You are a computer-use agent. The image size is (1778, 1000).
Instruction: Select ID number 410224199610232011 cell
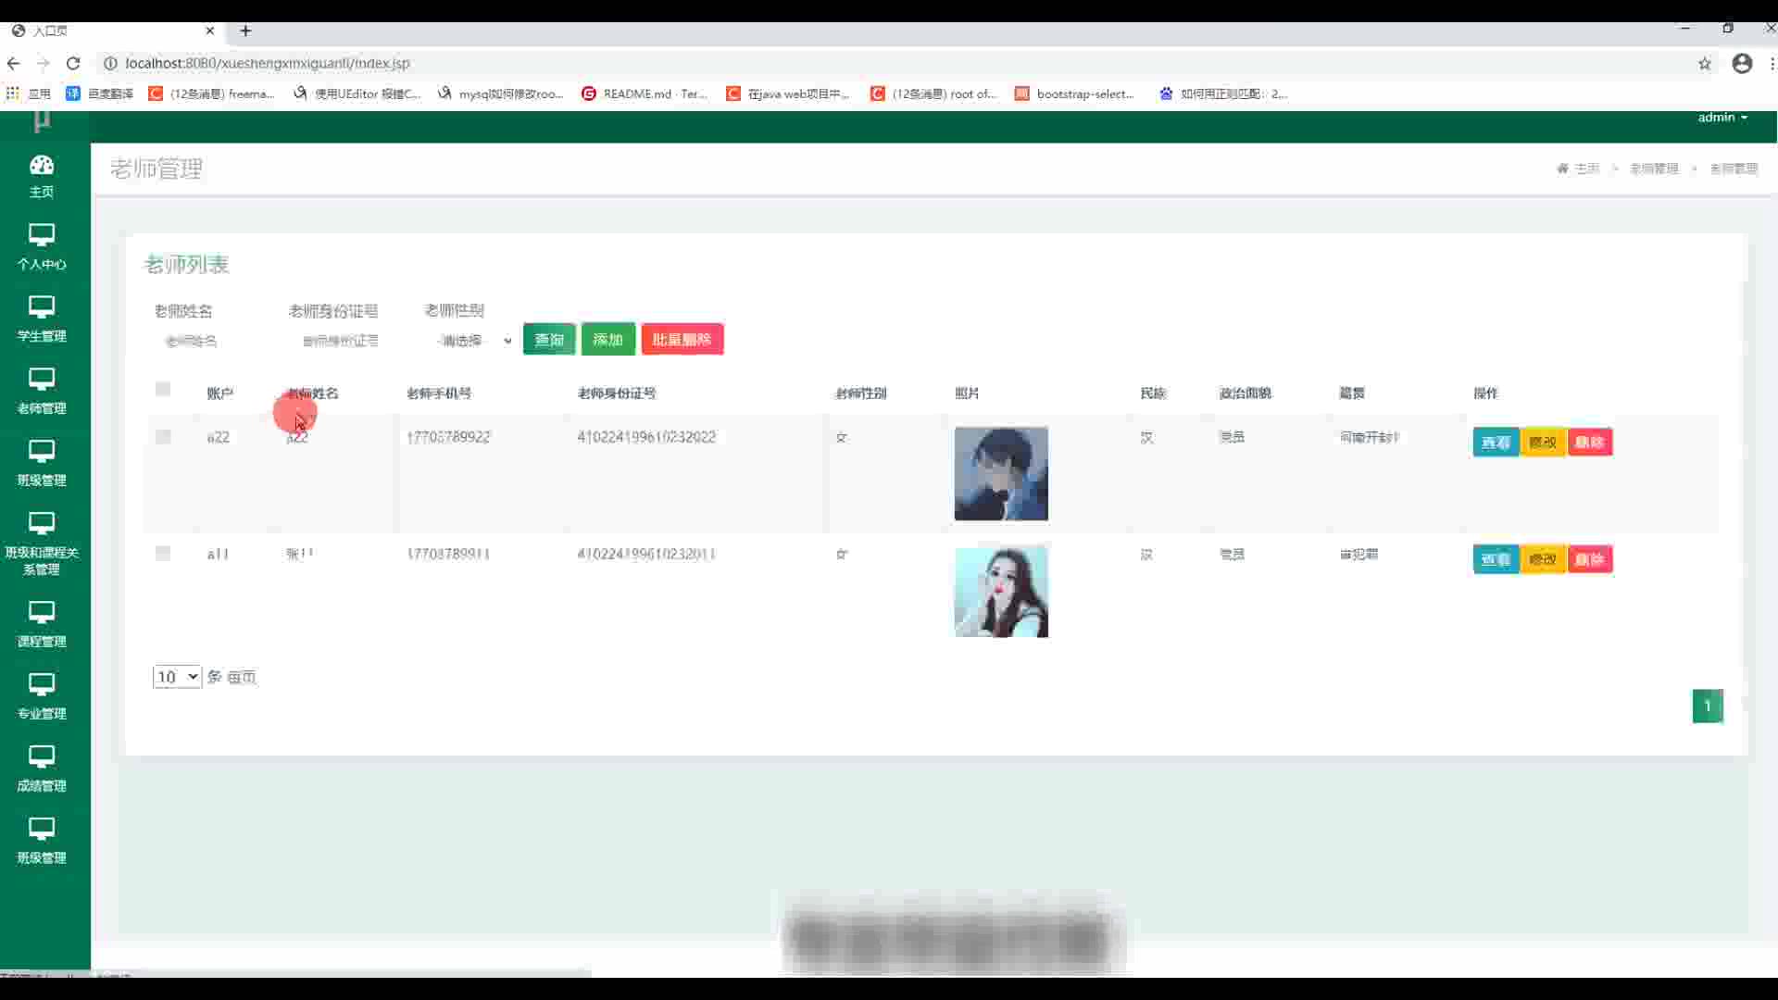[646, 554]
